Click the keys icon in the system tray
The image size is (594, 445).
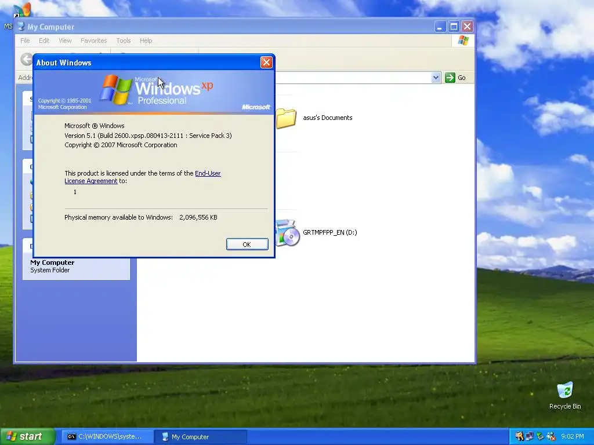tap(519, 436)
